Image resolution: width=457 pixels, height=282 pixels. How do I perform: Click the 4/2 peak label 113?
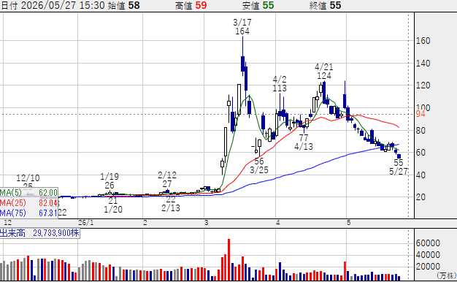[280, 88]
